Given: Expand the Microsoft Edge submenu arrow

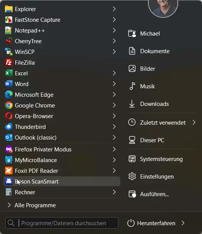Looking at the screenshot, I should [x=114, y=94].
